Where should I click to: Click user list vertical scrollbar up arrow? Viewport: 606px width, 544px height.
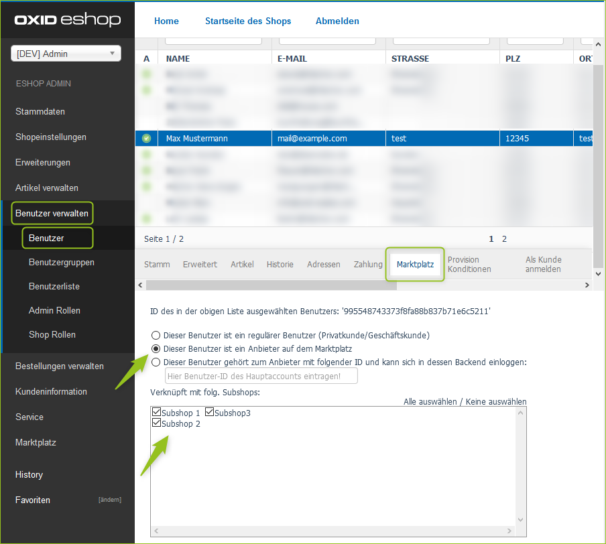(x=598, y=44)
